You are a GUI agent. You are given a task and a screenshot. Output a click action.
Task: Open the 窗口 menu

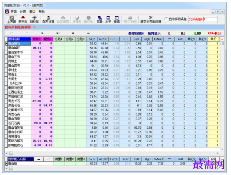[x=32, y=12]
